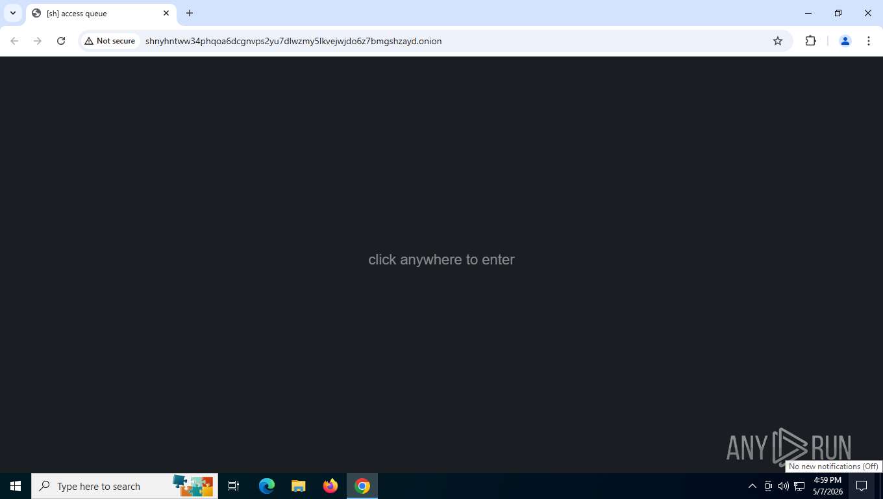Go forward with the forward arrow

[x=38, y=41]
